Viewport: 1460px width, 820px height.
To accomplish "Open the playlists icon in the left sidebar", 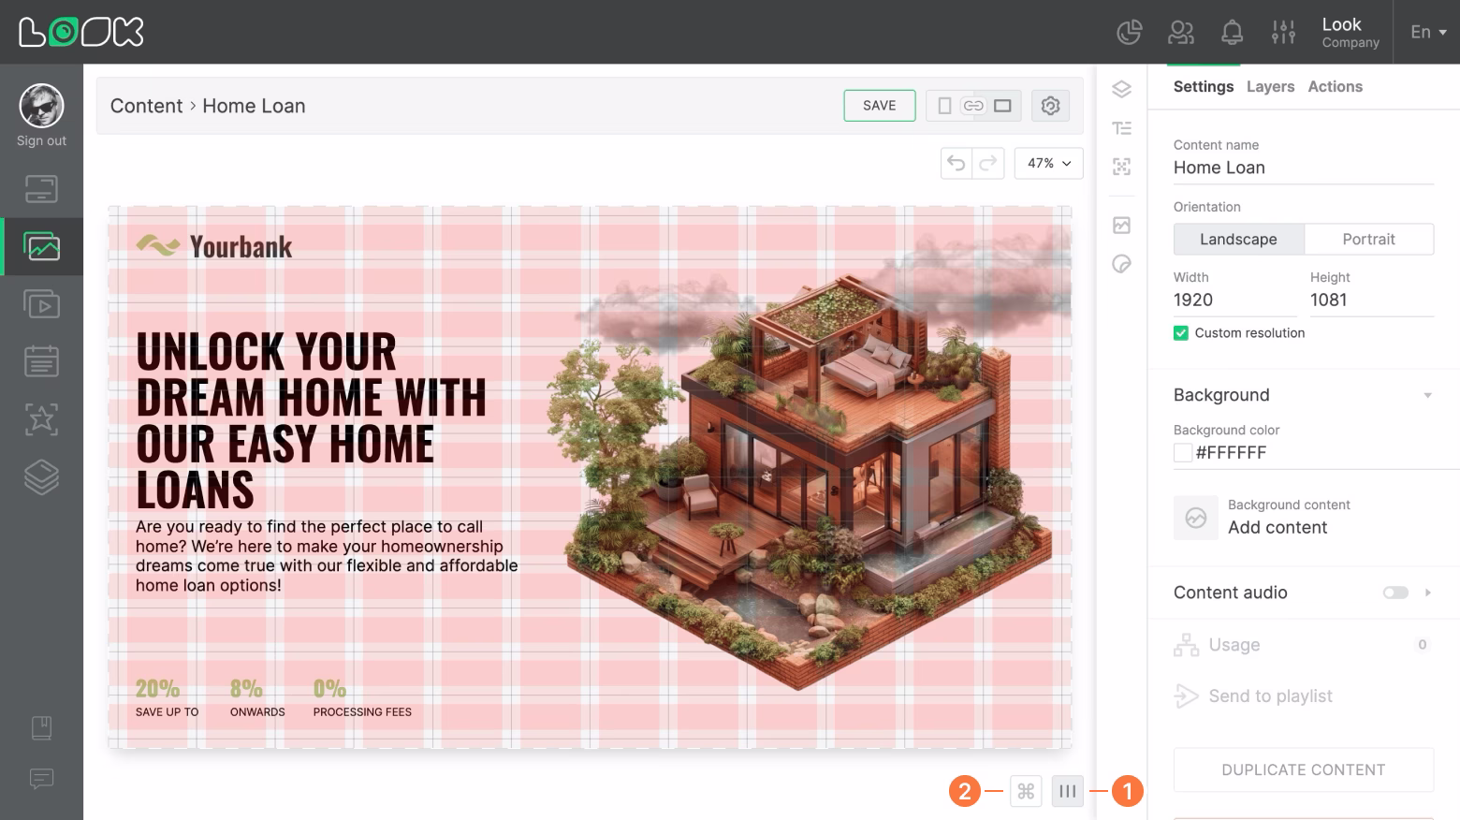I will pos(41,303).
